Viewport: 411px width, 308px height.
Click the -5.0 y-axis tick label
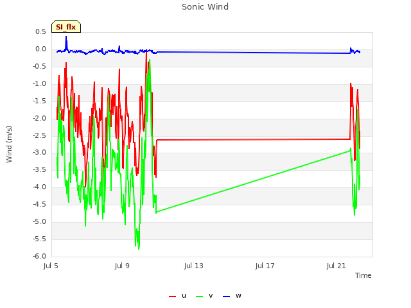(x=39, y=222)
